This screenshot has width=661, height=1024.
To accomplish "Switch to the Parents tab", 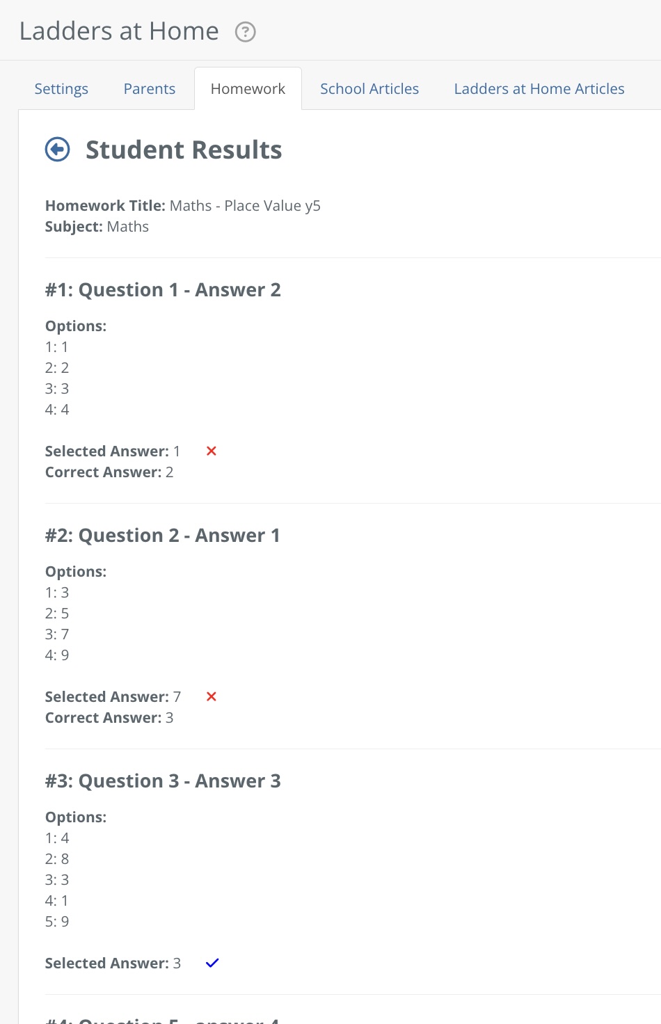I will click(150, 89).
